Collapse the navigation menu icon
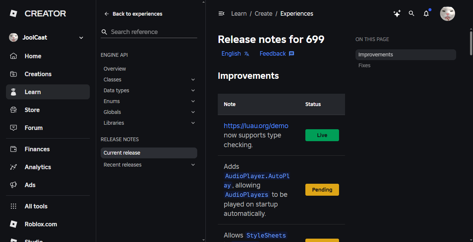This screenshot has height=242, width=473. tap(221, 13)
